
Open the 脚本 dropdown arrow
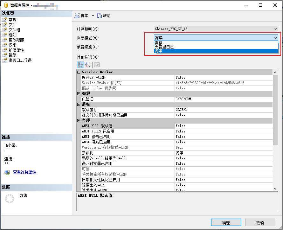pyautogui.click(x=93, y=16)
